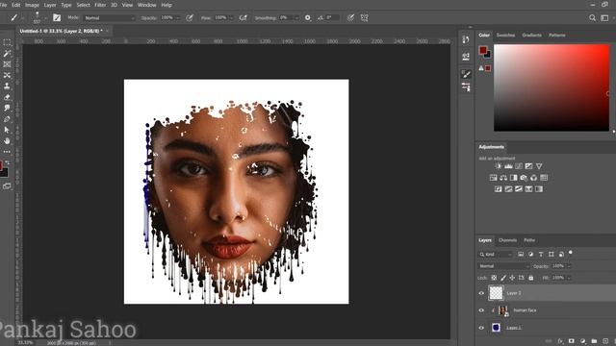616x346 pixels.
Task: Hide Layer 2 visibility eye
Action: [481, 293]
